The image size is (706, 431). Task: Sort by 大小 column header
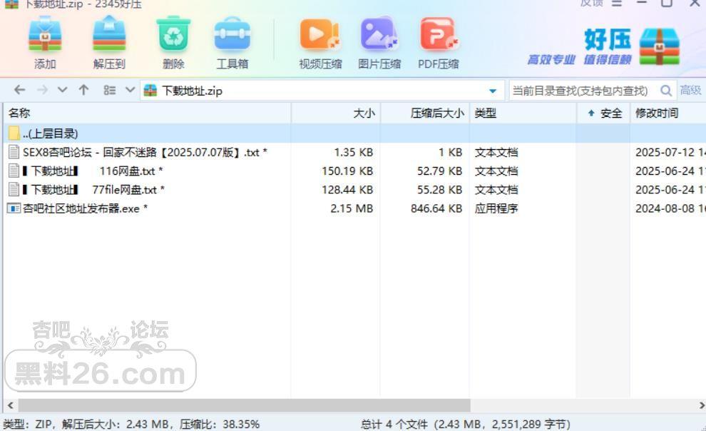[336, 113]
